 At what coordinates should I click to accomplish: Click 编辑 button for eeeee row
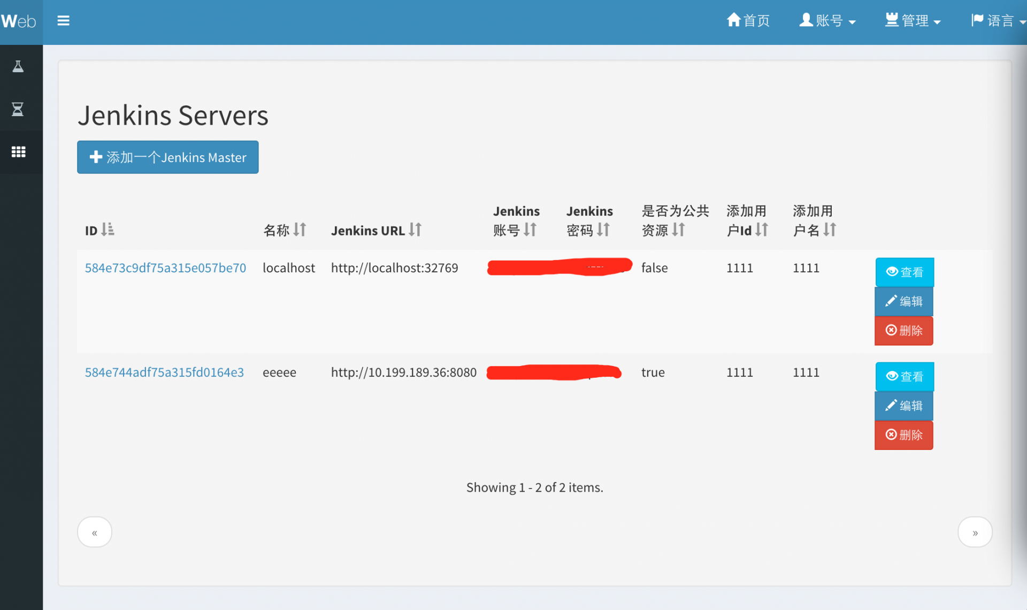point(904,406)
